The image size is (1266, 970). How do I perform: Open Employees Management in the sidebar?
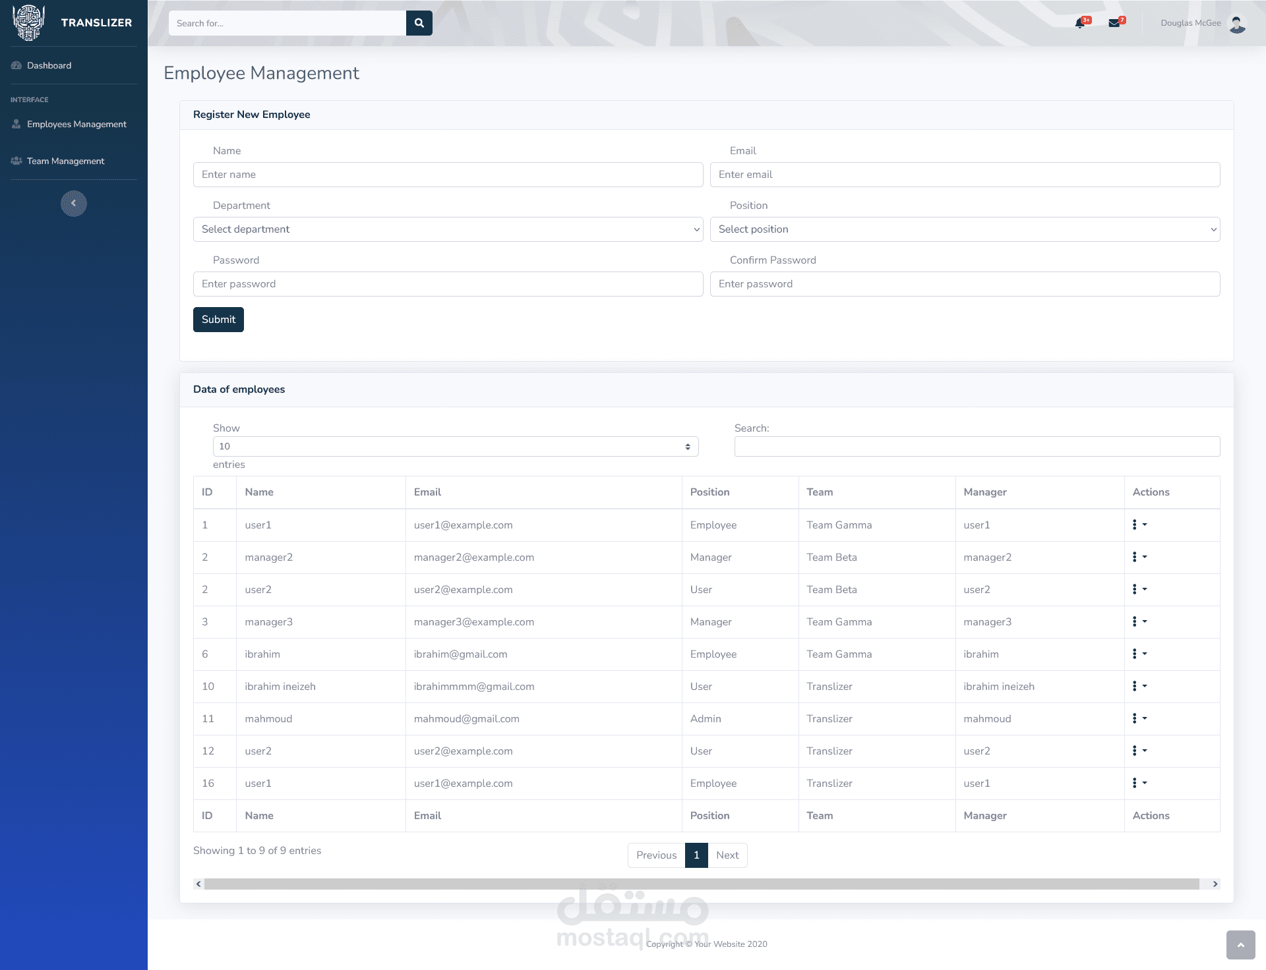coord(76,124)
